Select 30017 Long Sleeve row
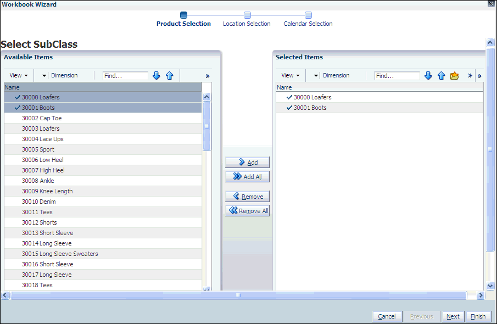The height and width of the screenshot is (324, 497). pos(103,275)
